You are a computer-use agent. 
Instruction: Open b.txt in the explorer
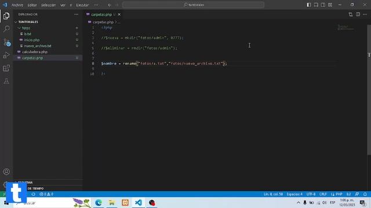28,34
